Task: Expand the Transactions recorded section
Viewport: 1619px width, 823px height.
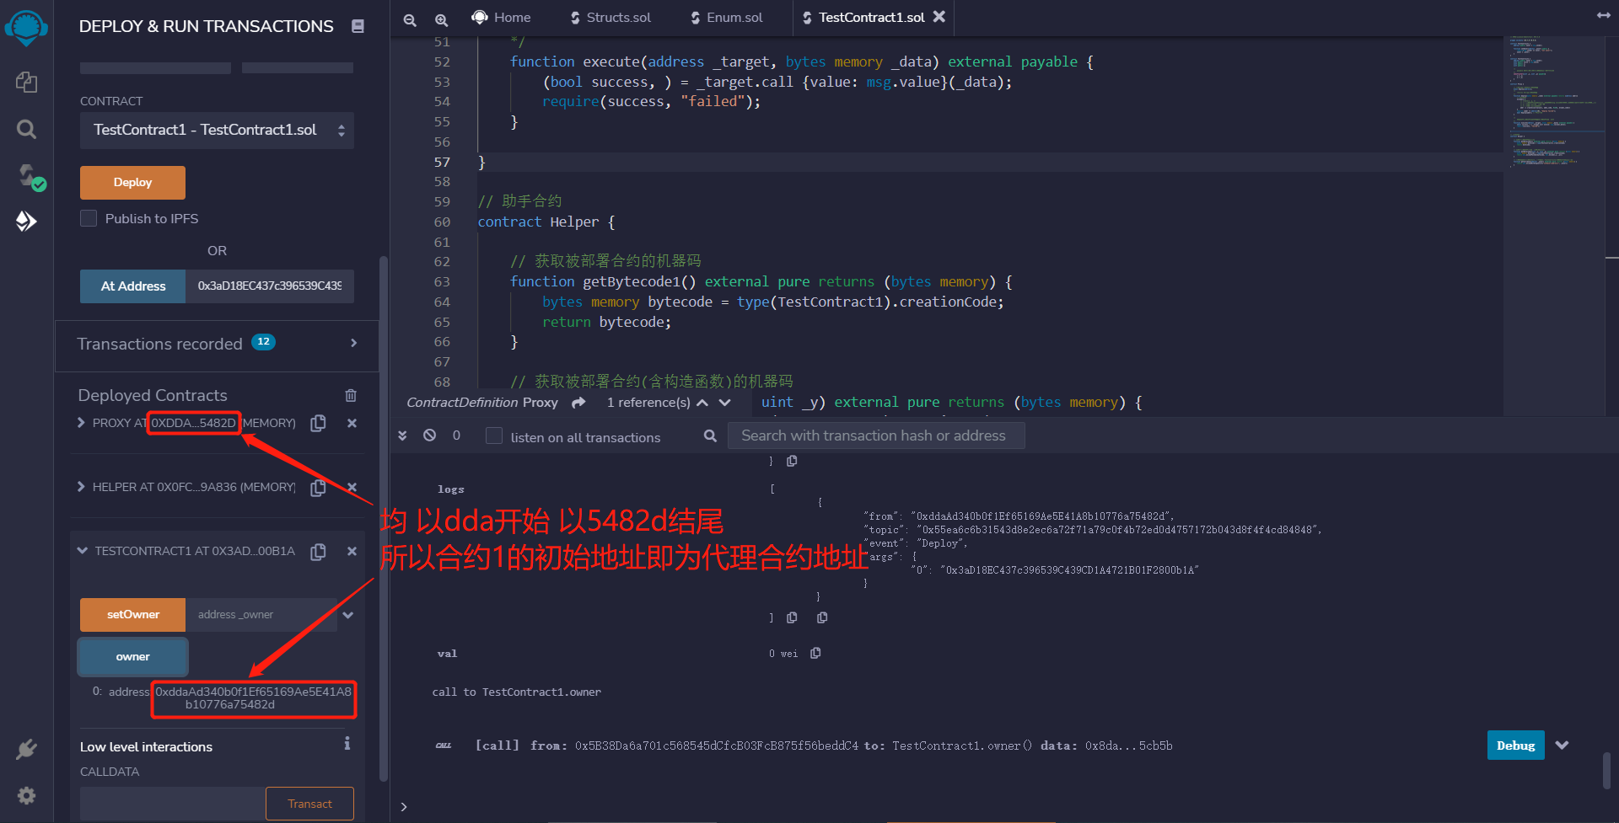Action: [x=353, y=344]
